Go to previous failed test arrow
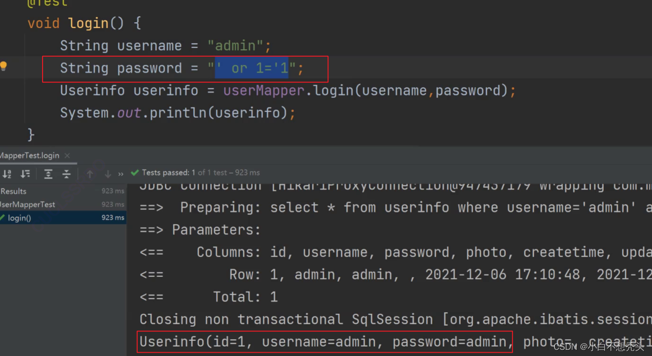 click(x=90, y=174)
